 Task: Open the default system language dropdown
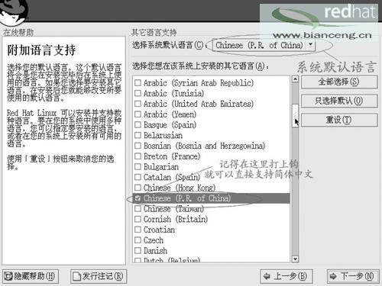pos(264,46)
